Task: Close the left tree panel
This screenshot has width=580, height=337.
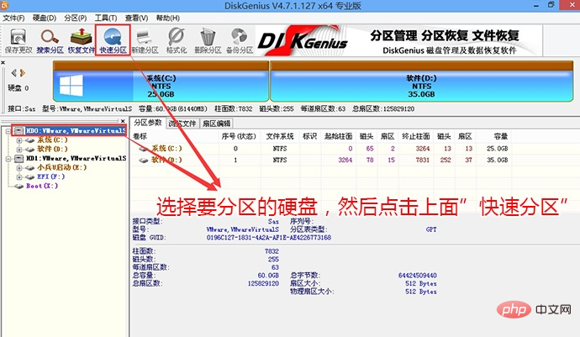Action: [123, 121]
